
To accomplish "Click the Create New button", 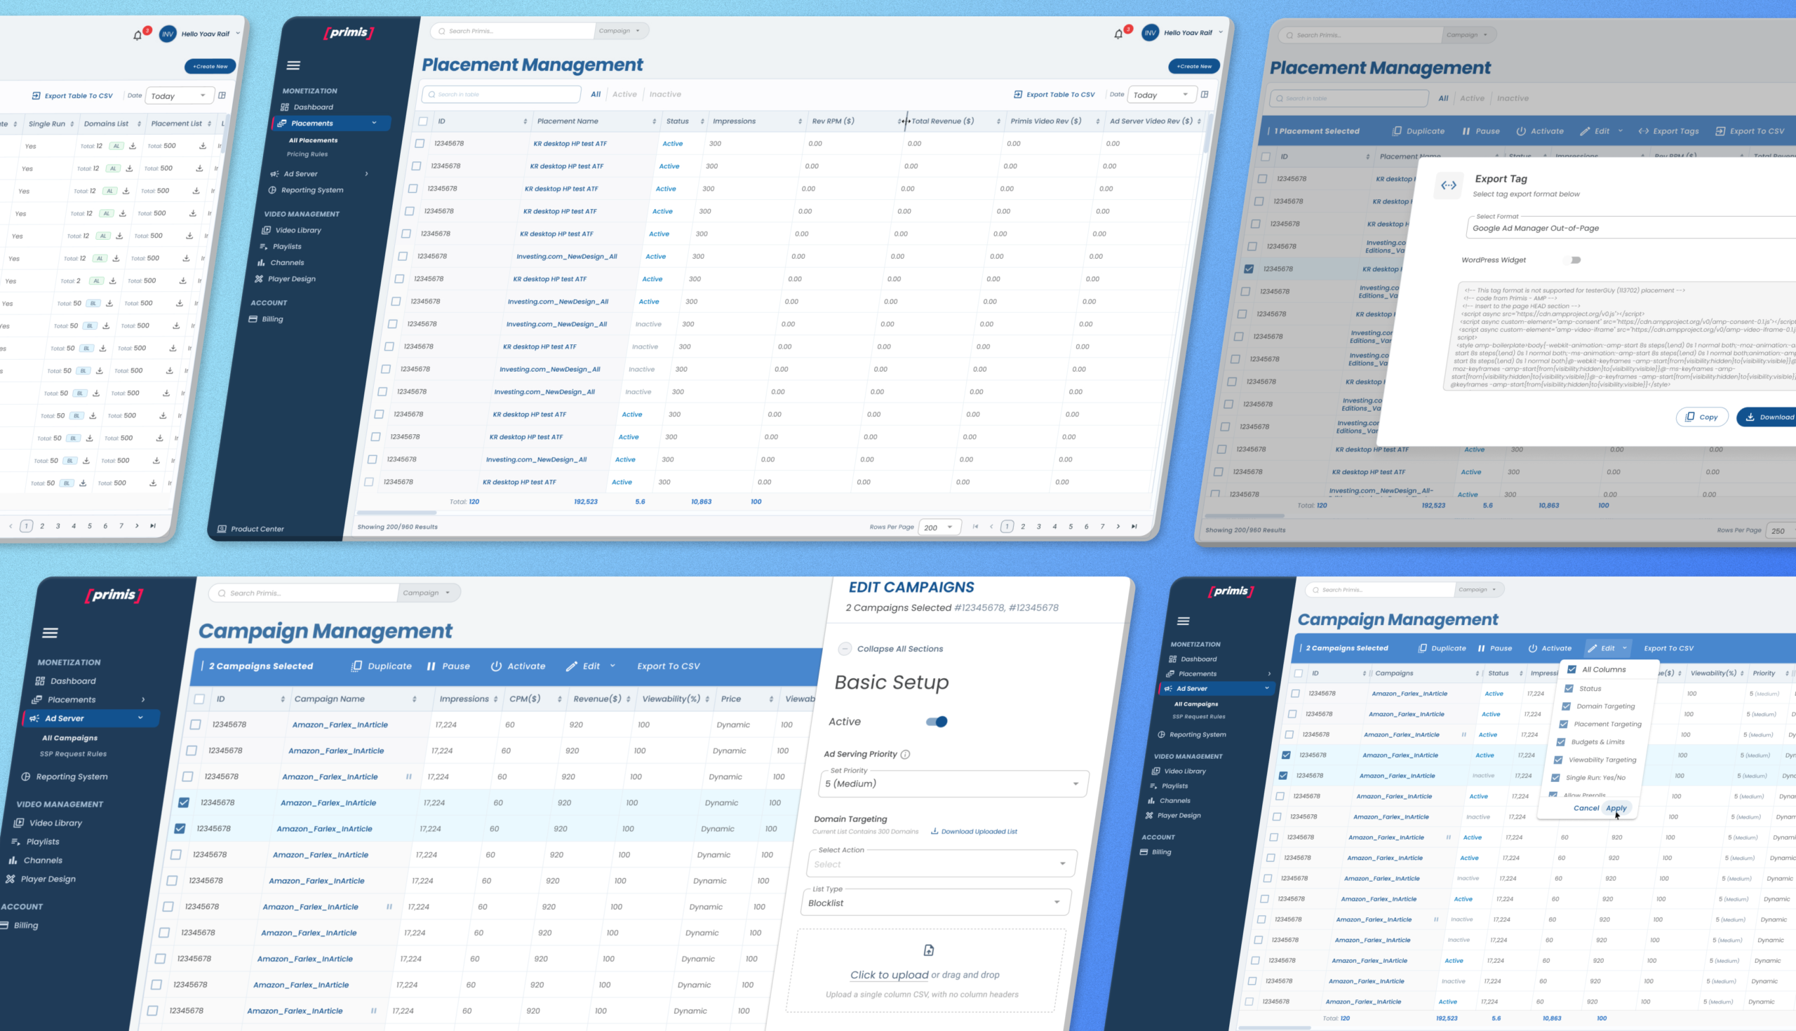I will pyautogui.click(x=1194, y=67).
